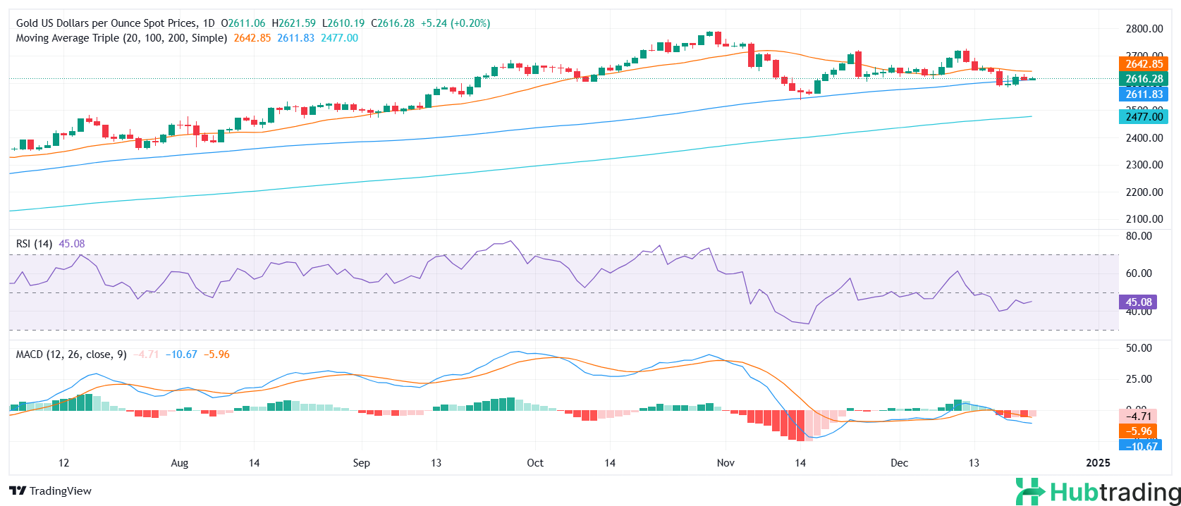Click the 2800.00 price scale label
This screenshot has width=1181, height=506.
tap(1144, 29)
